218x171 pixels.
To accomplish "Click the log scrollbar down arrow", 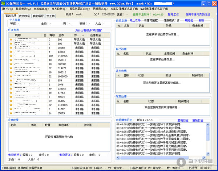I will coord(208,154).
